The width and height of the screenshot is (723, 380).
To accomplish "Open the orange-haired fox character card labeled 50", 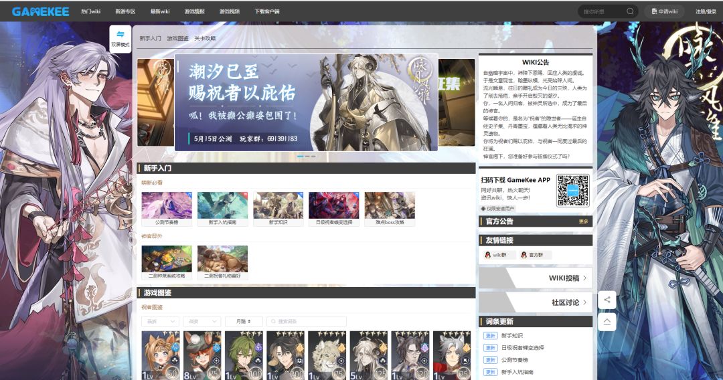I will (161, 355).
